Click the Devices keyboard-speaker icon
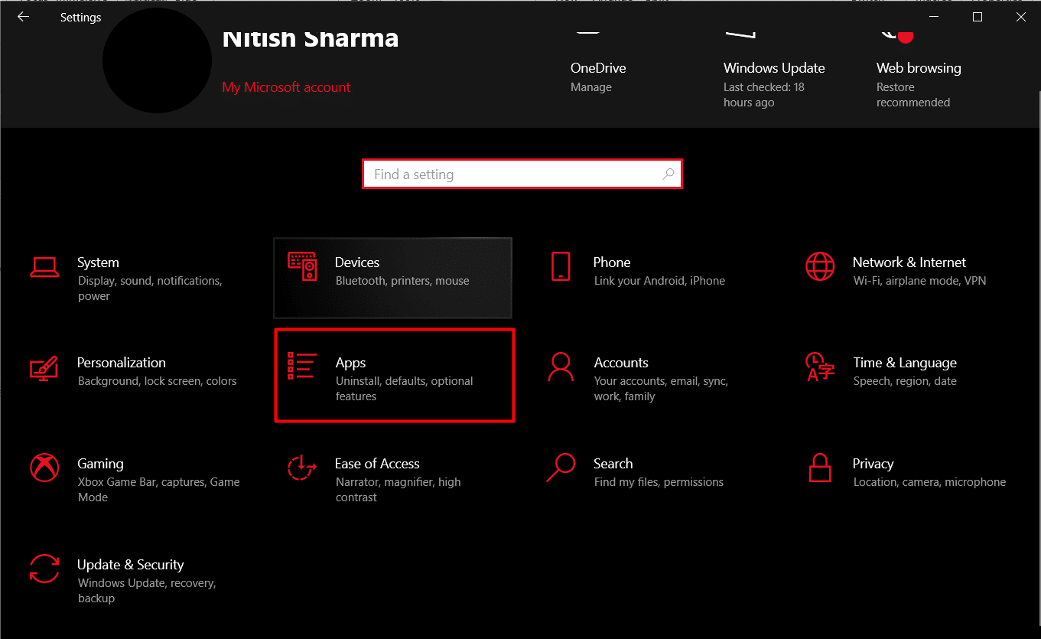 (x=302, y=266)
